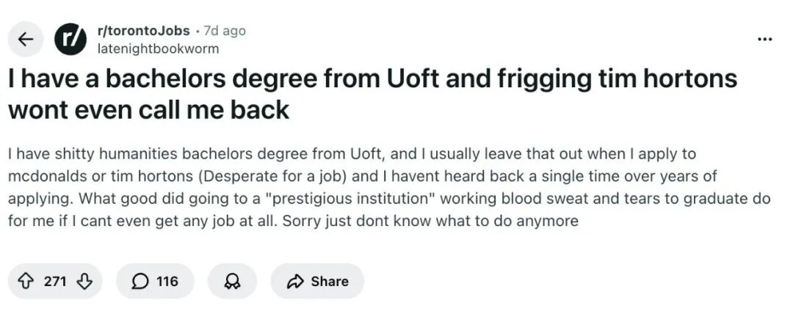Click "wont even call me back" title line
Screen dimensions: 793x314
[x=148, y=110]
